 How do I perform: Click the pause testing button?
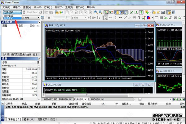tap(49, 18)
